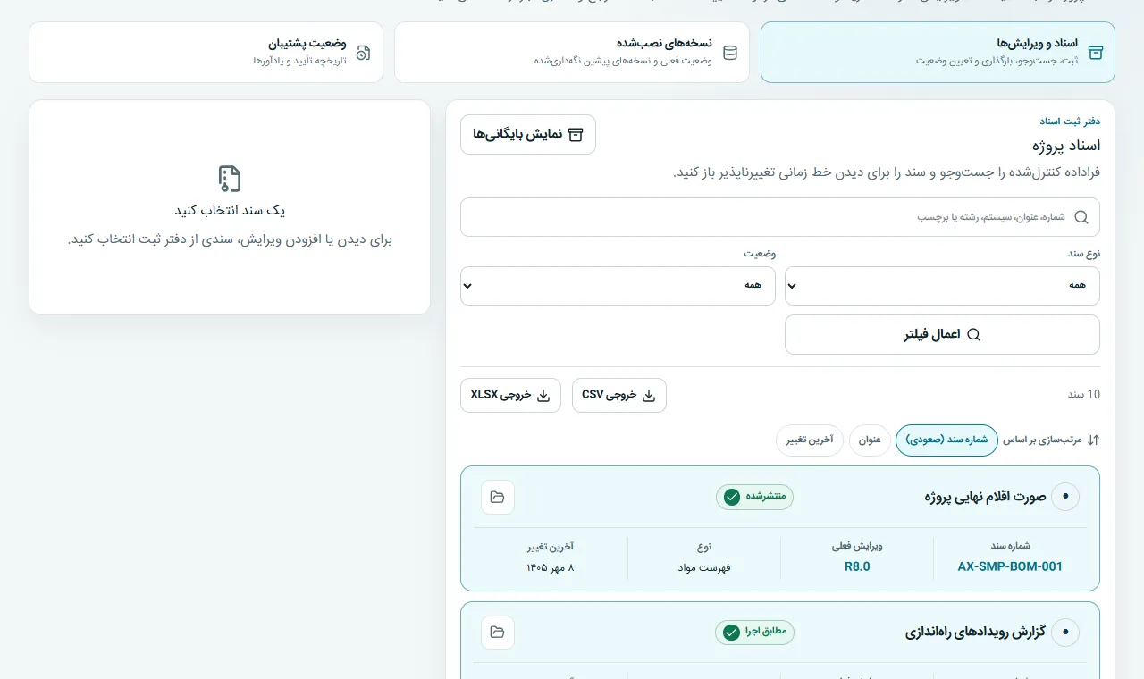Sort by عنوان
1144x679 pixels.
coord(870,440)
